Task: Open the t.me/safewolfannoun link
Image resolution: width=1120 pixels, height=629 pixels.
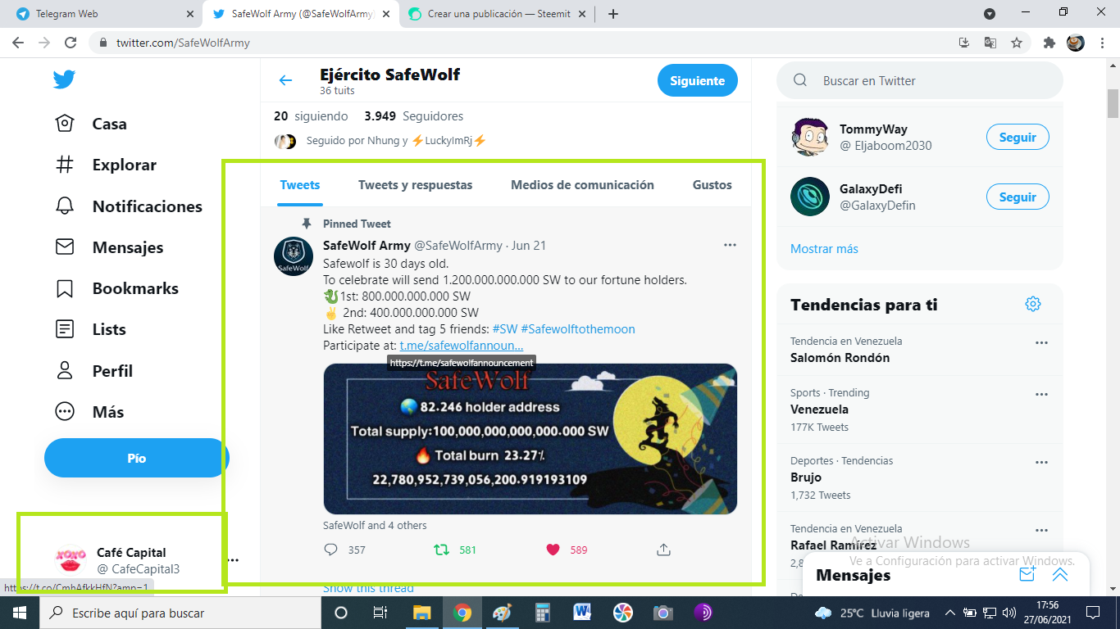Action: click(462, 346)
